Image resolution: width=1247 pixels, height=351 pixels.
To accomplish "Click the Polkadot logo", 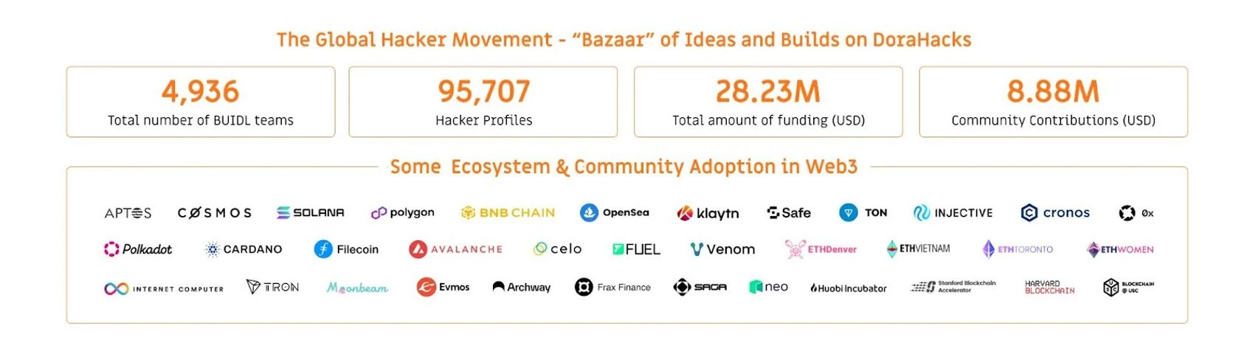I will (138, 249).
